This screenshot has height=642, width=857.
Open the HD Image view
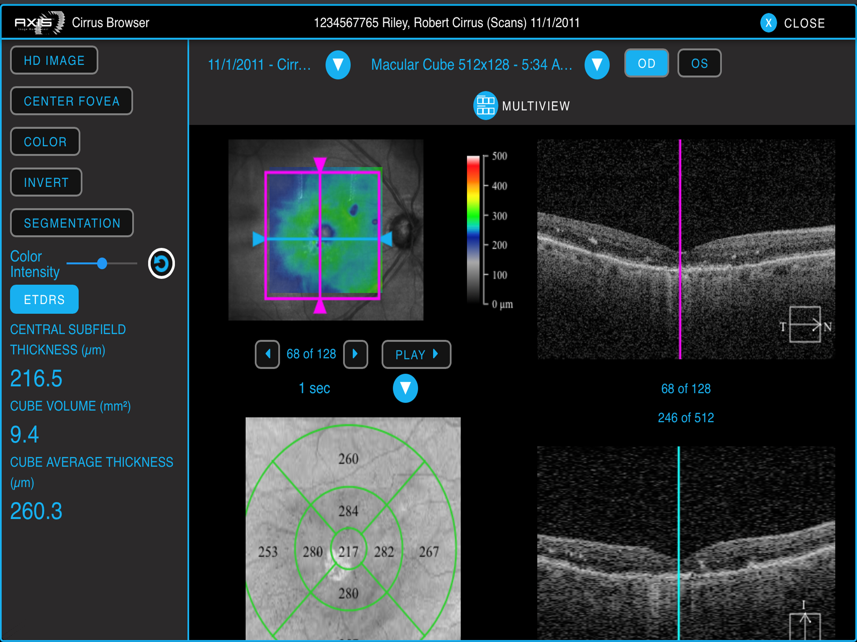coord(54,61)
